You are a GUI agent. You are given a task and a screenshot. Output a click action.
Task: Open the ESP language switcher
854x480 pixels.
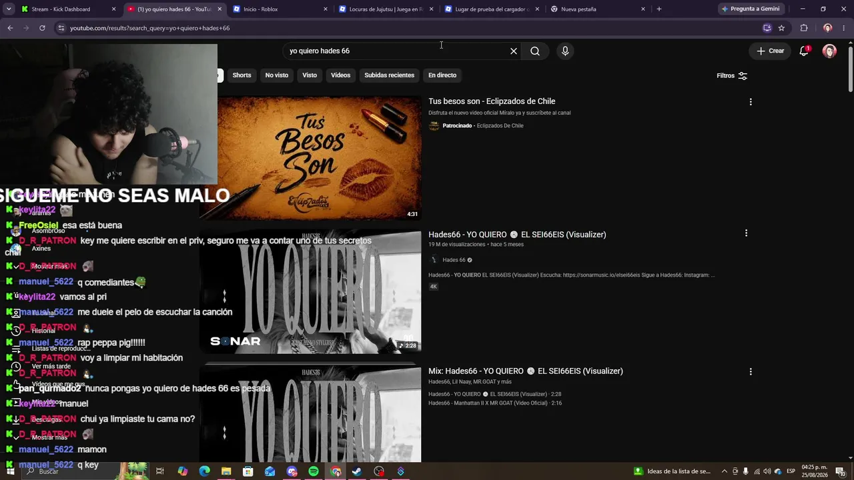coord(791,471)
